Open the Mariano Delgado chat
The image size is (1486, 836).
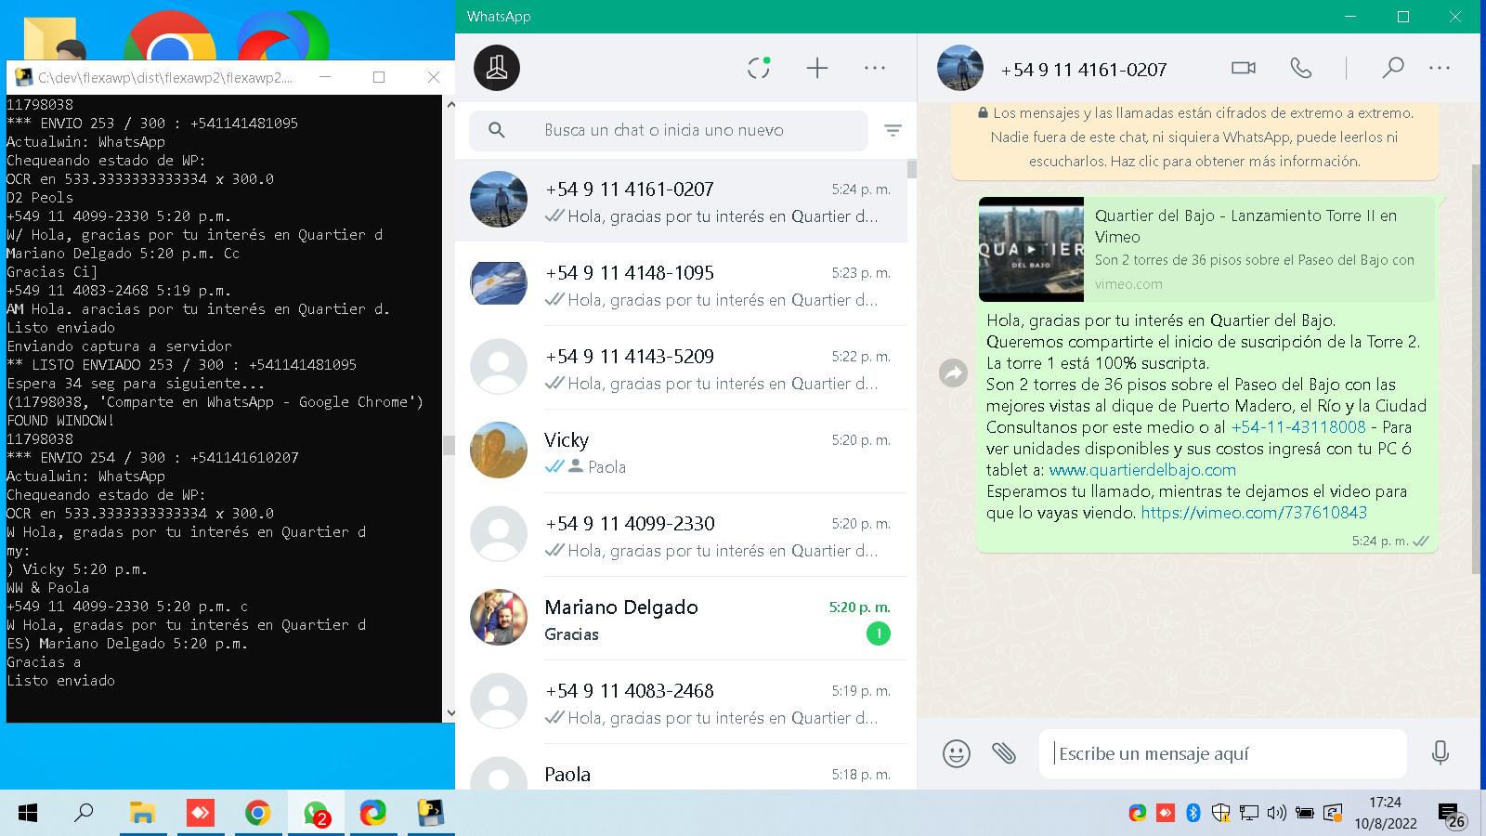point(681,619)
